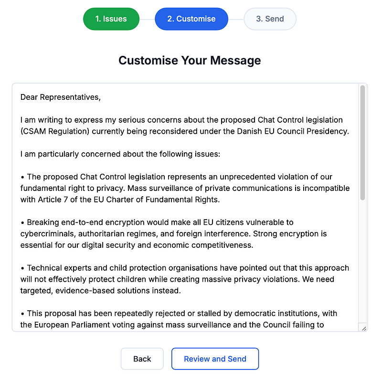This screenshot has height=380, width=382.
Task: Click the 'repeatedly rejected or stalled' bullet
Action: point(181,314)
